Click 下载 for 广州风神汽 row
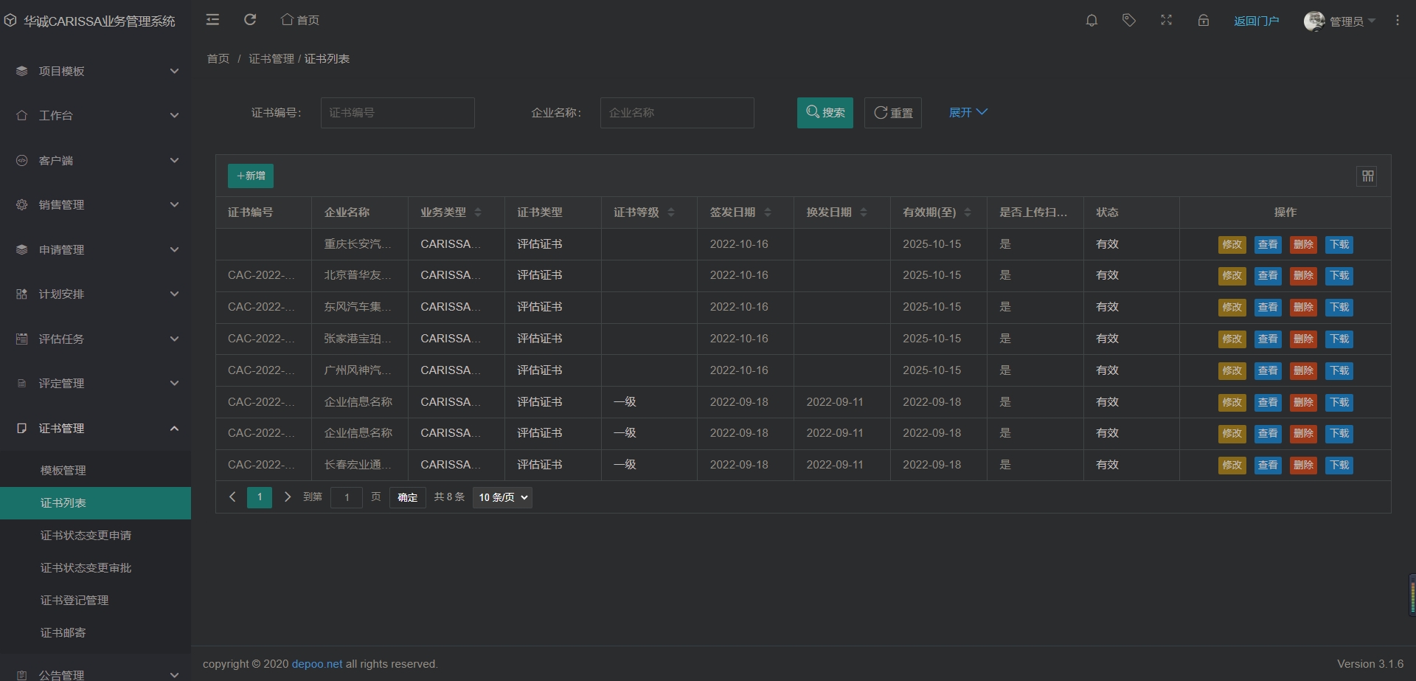1416x681 pixels. [1339, 371]
